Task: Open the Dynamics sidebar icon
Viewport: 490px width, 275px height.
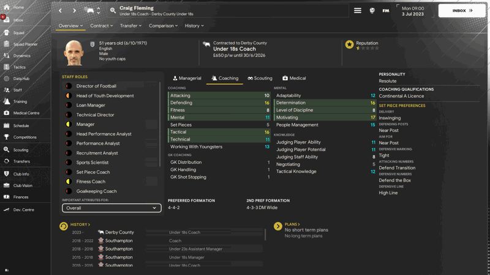Action: (x=7, y=56)
